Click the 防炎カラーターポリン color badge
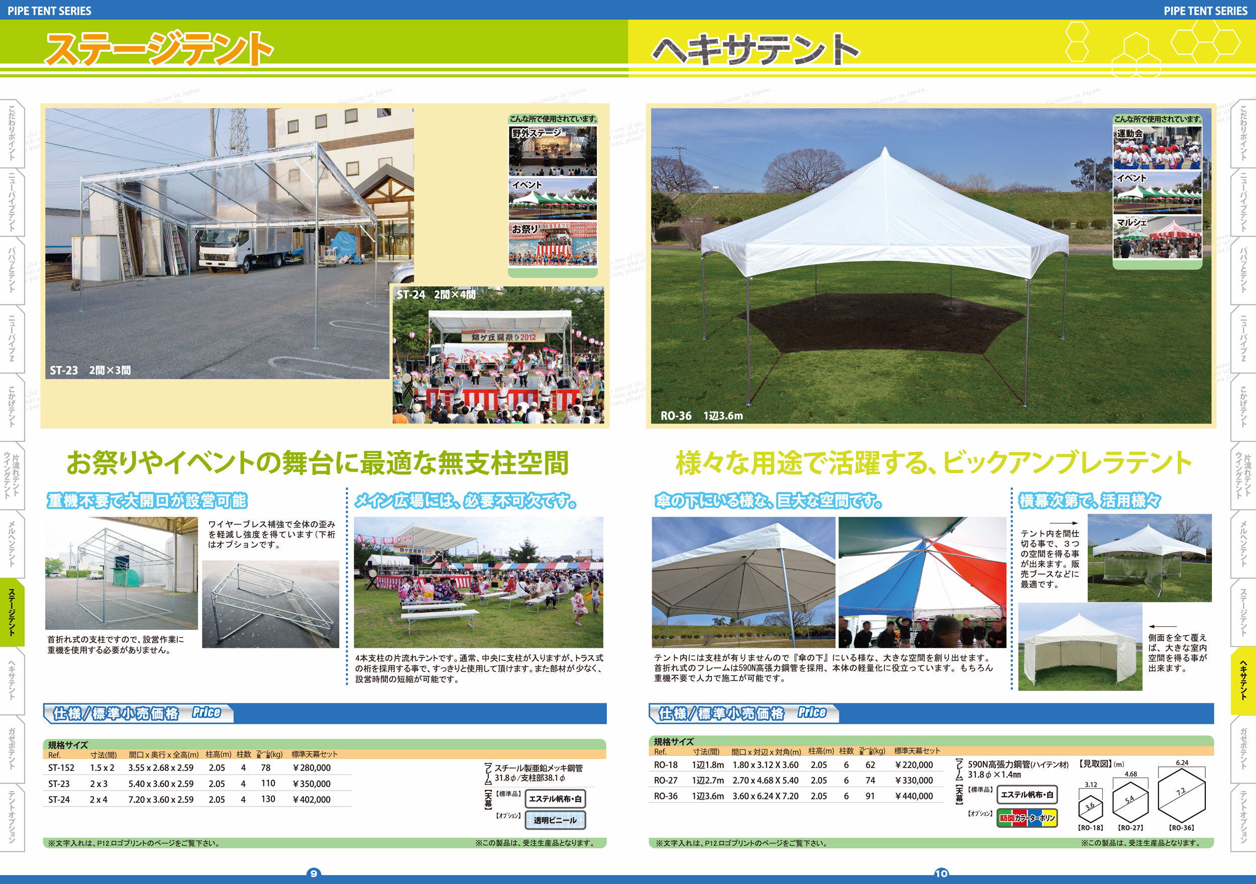This screenshot has width=1256, height=884. [x=1027, y=818]
